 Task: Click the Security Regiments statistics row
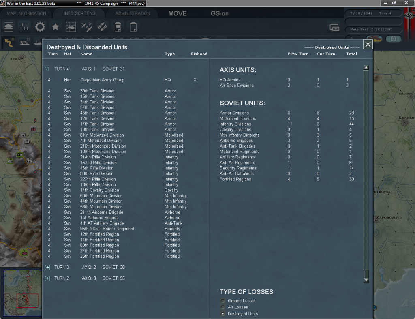pos(287,168)
